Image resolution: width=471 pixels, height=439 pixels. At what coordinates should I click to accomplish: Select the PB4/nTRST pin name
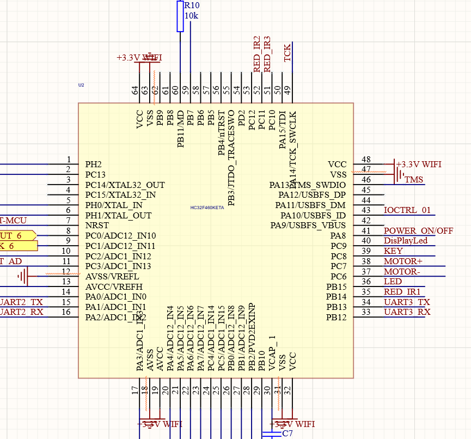point(221,133)
